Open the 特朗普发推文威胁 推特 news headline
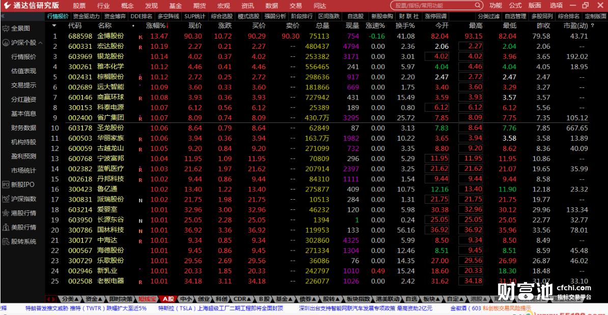 pos(86,308)
